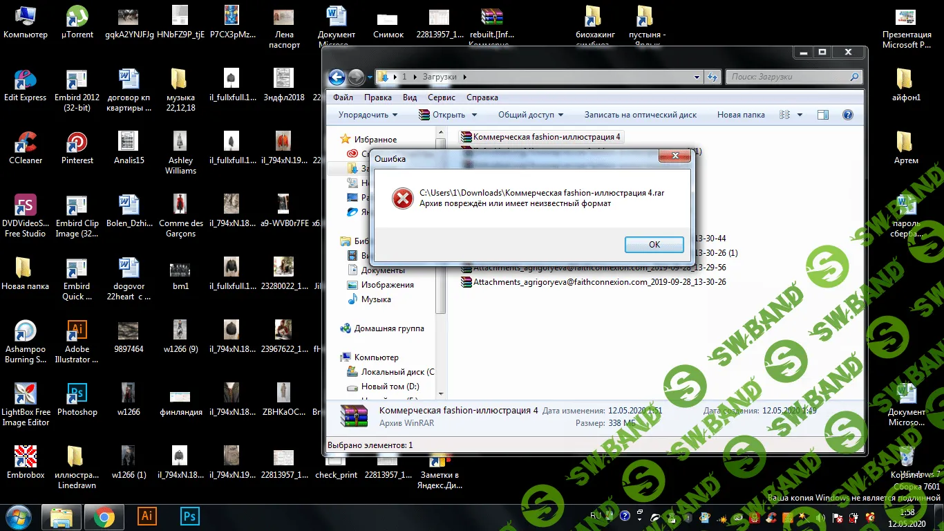Click Новая папка in Explorer toolbar
Viewport: 944px width, 531px height.
coord(740,115)
